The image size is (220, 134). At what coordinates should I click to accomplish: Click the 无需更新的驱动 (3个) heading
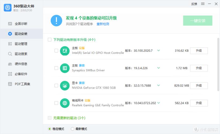[x=69, y=118]
